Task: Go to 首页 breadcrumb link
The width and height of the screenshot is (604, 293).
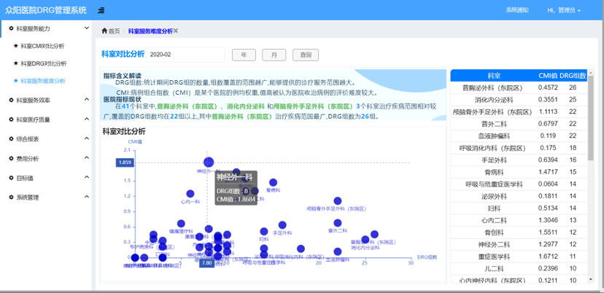Action: (114, 31)
